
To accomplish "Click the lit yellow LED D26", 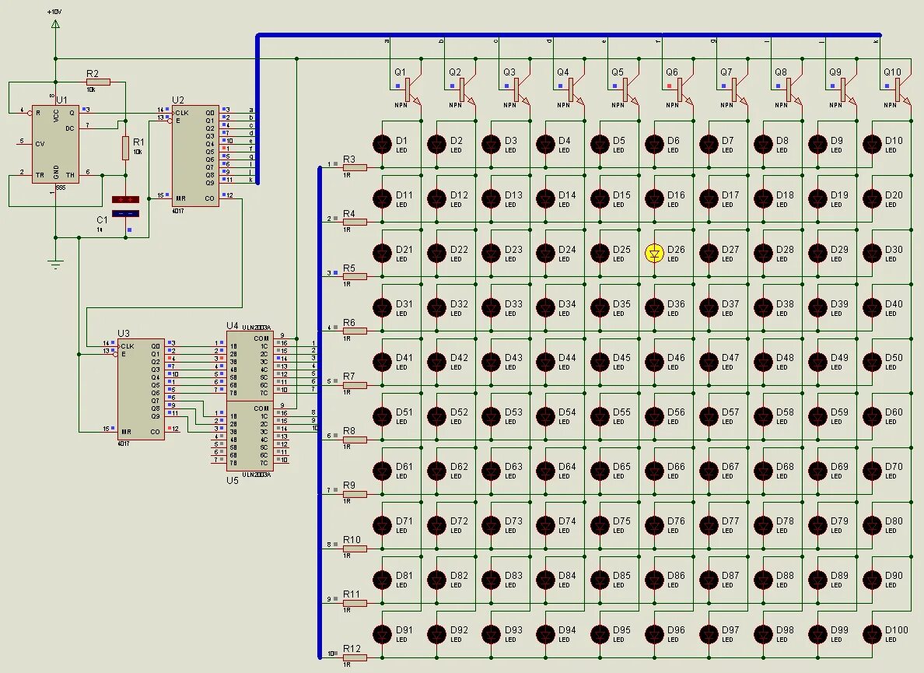I will pos(654,252).
